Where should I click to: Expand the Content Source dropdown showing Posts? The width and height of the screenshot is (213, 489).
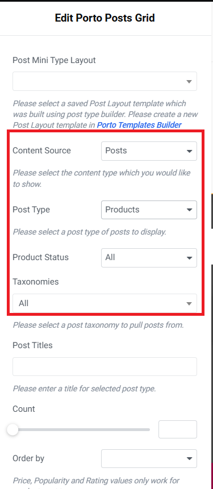(x=149, y=151)
